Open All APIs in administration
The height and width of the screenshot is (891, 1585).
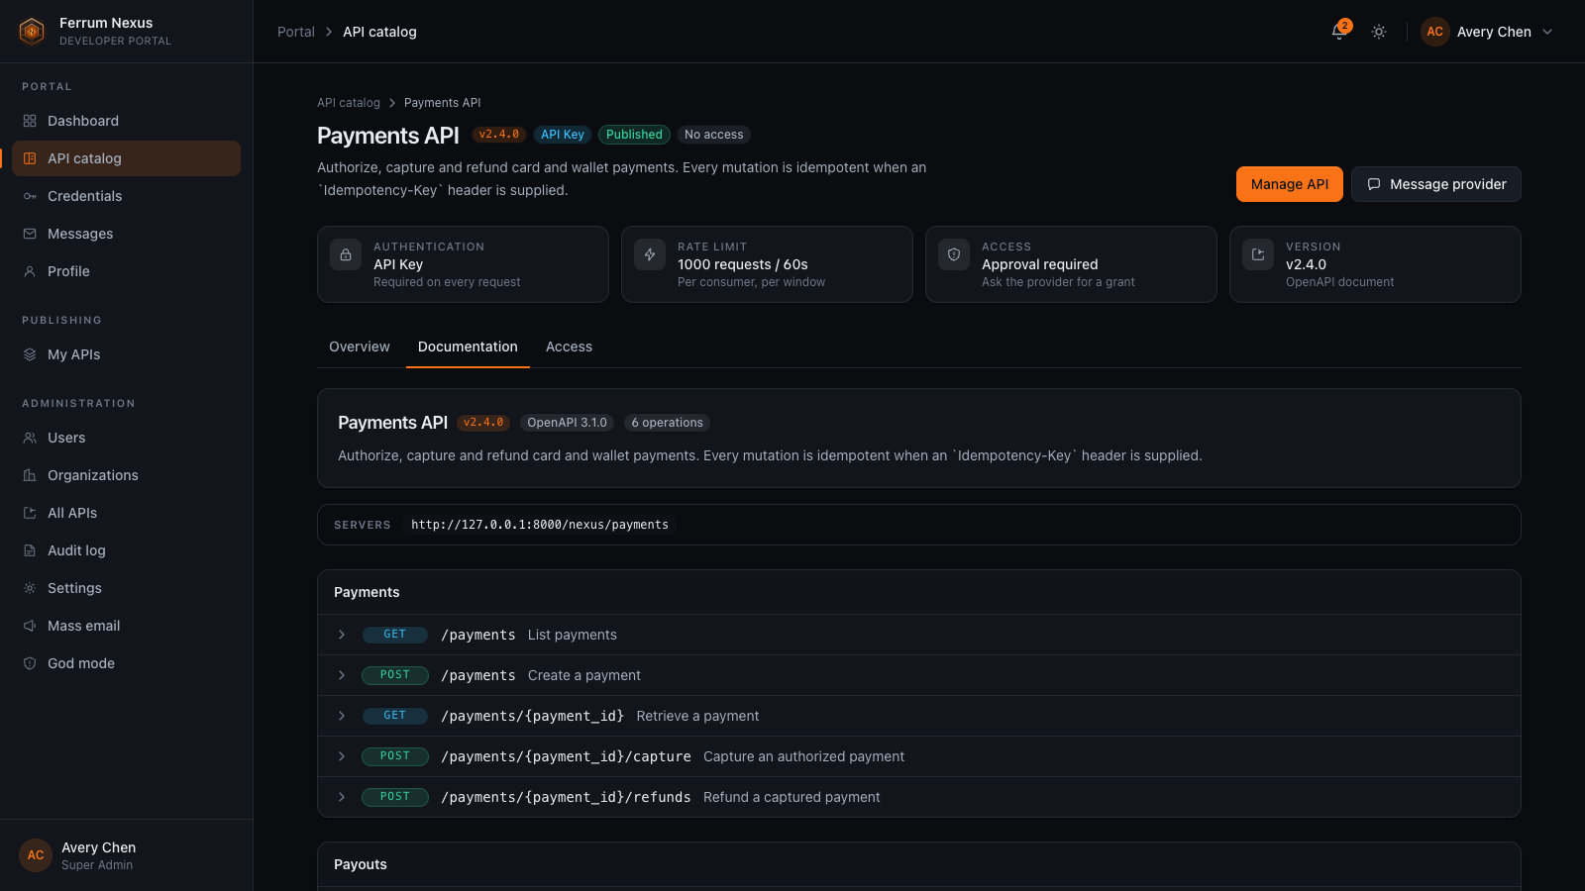(x=126, y=513)
